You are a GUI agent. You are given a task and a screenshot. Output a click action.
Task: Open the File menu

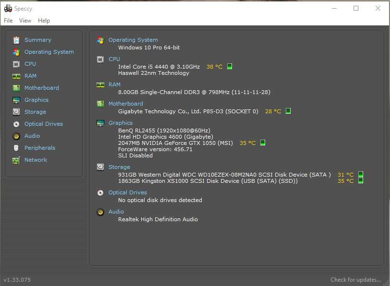pyautogui.click(x=8, y=21)
